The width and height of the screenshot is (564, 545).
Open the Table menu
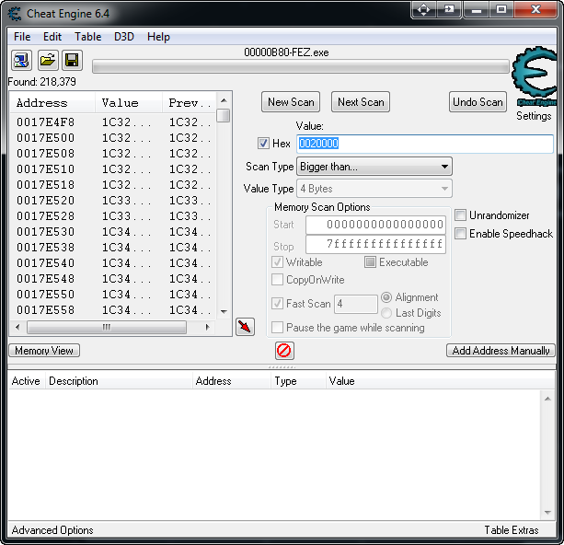pos(87,37)
